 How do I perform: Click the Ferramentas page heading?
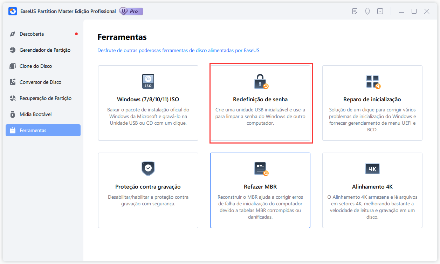click(x=122, y=37)
